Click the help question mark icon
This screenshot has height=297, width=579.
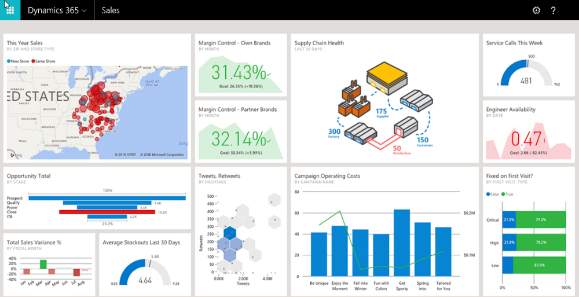pos(554,10)
